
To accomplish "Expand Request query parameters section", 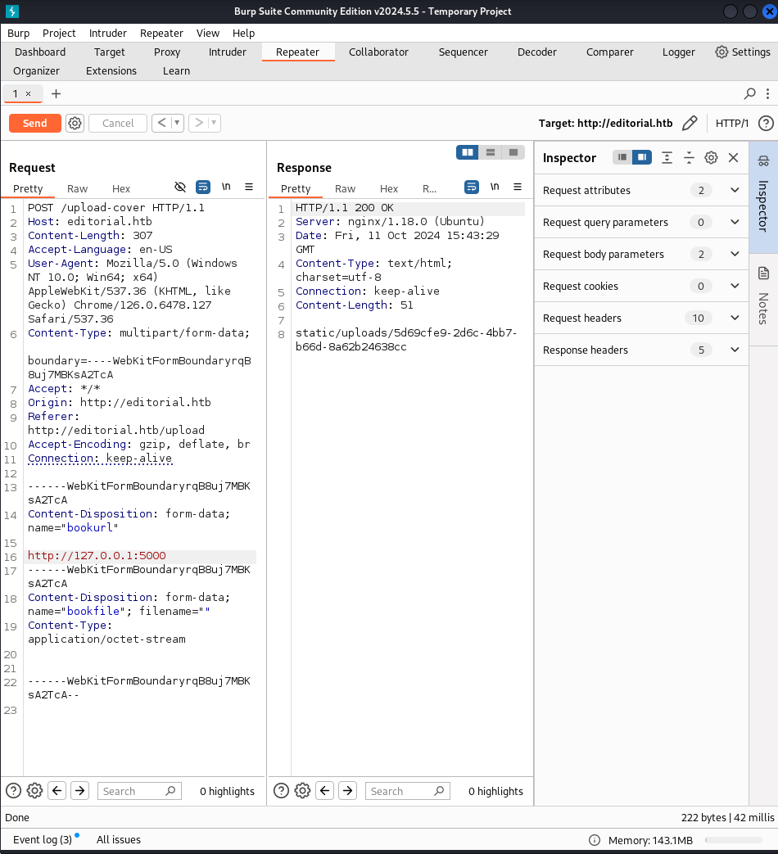I will 641,222.
